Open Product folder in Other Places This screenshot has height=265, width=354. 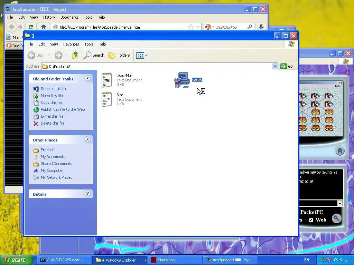click(x=47, y=150)
